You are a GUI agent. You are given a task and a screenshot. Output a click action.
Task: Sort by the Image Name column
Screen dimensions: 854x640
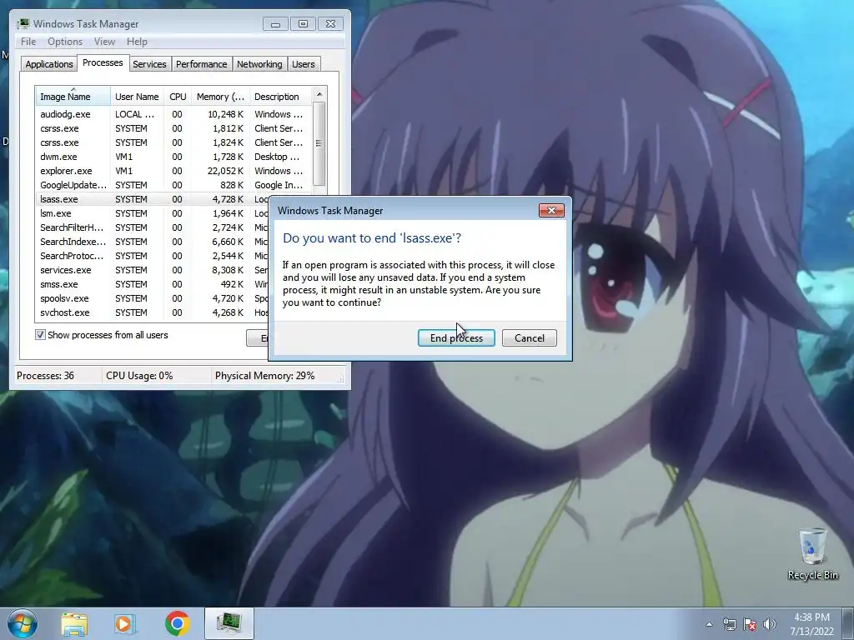[73, 97]
